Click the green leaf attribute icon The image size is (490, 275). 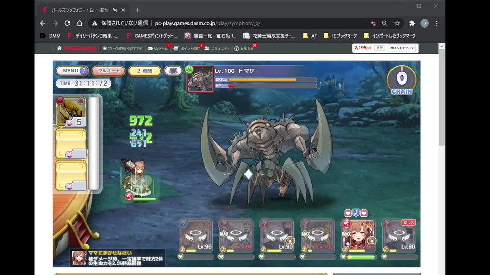click(x=189, y=69)
